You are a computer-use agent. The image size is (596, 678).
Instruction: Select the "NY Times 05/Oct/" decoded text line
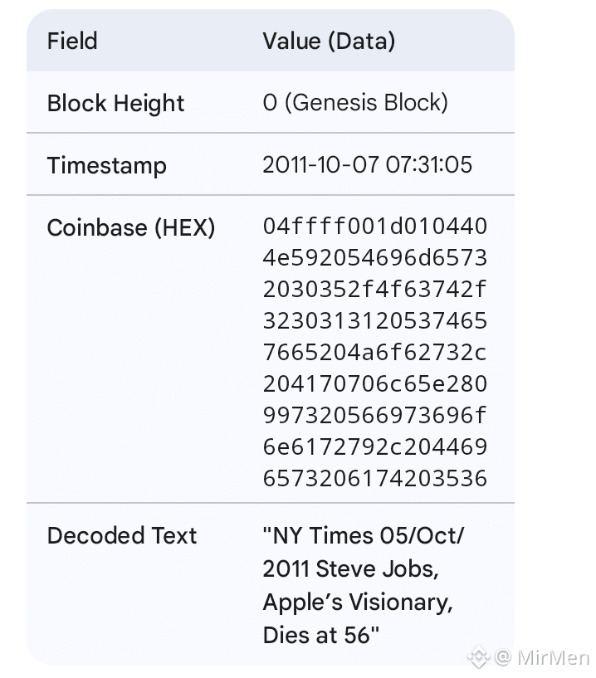364,535
